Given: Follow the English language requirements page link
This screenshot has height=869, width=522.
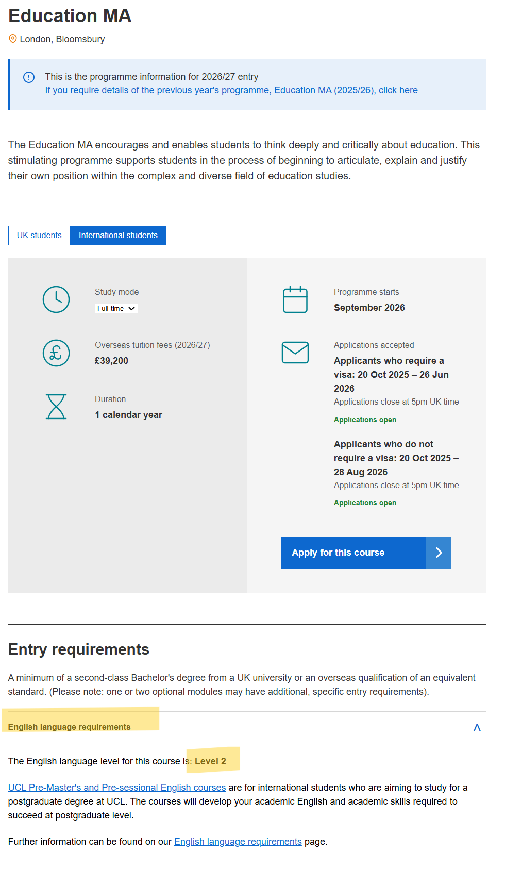Looking at the screenshot, I should tap(238, 842).
